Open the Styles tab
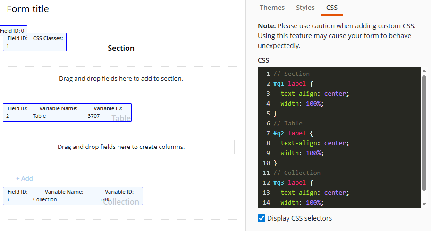The width and height of the screenshot is (431, 231). pyautogui.click(x=305, y=8)
